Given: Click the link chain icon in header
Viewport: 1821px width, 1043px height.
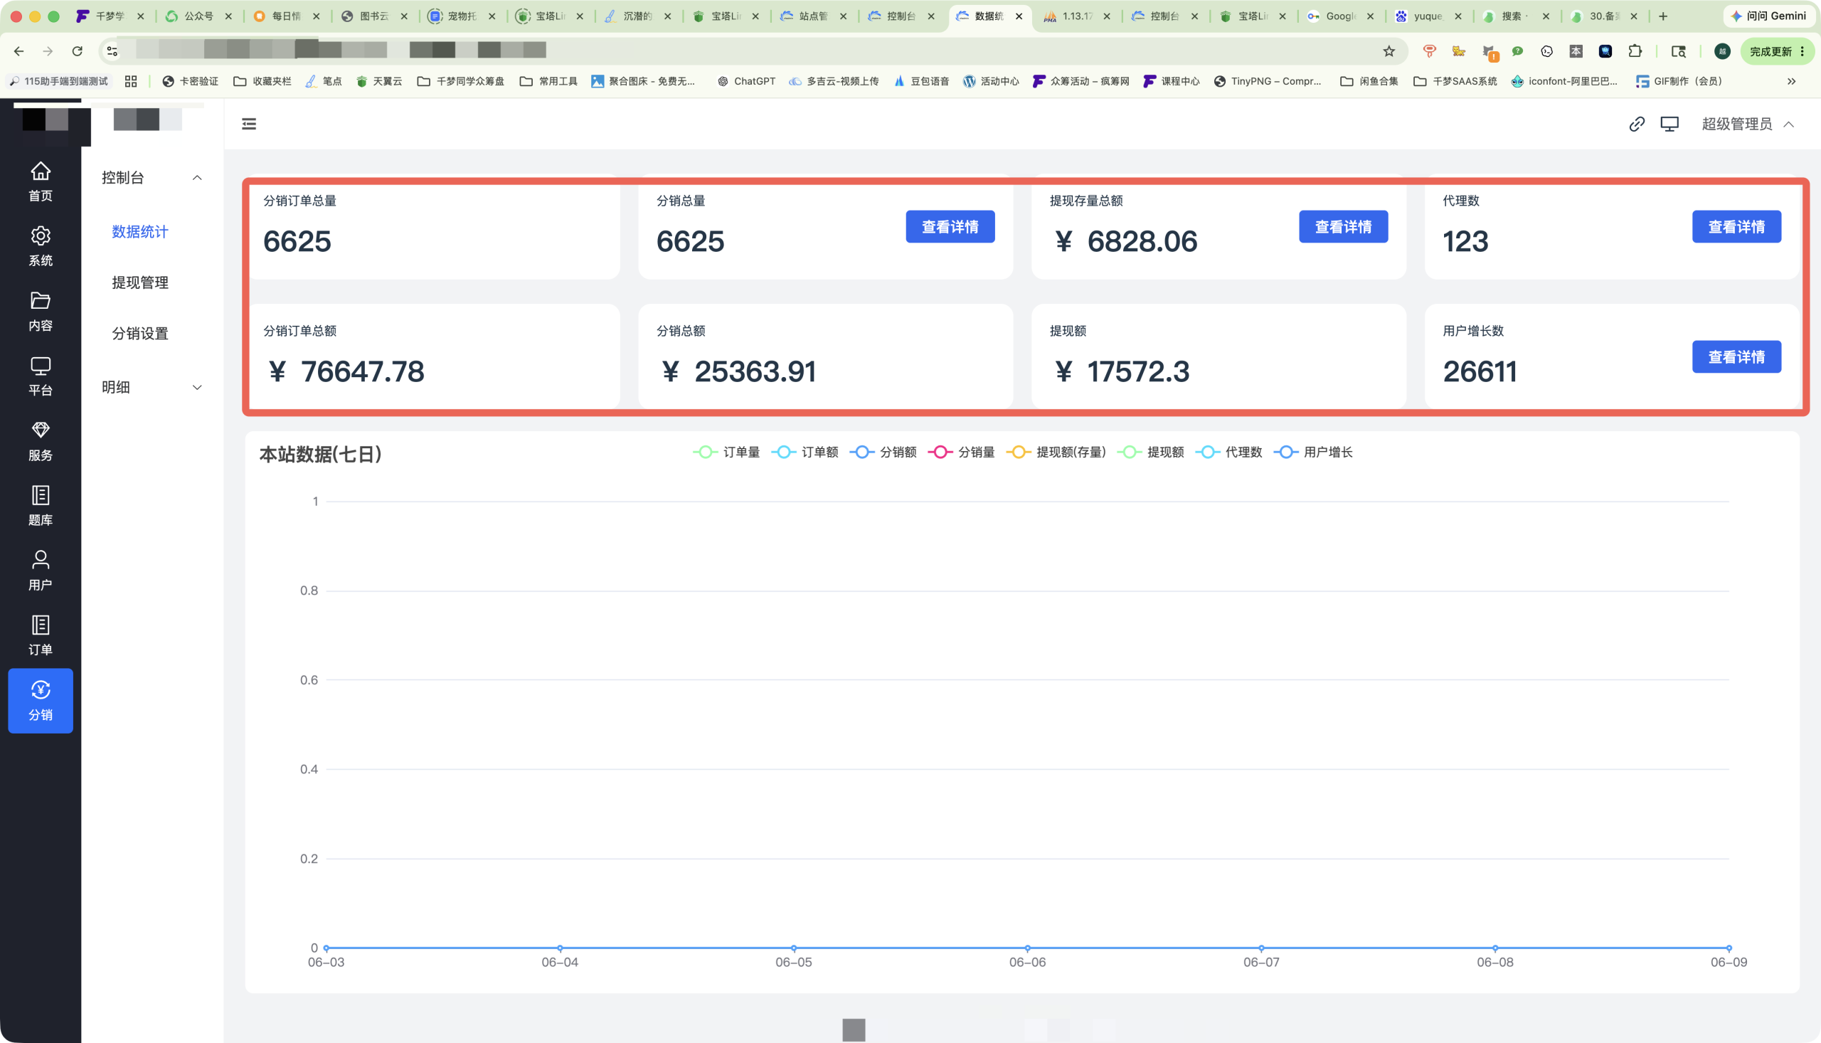Looking at the screenshot, I should [x=1636, y=124].
